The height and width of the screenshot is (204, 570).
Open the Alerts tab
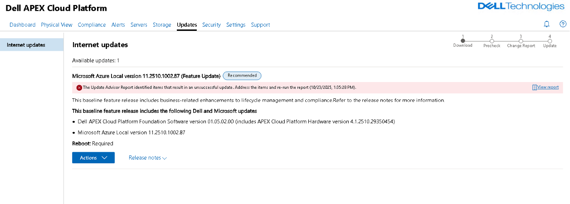(118, 25)
